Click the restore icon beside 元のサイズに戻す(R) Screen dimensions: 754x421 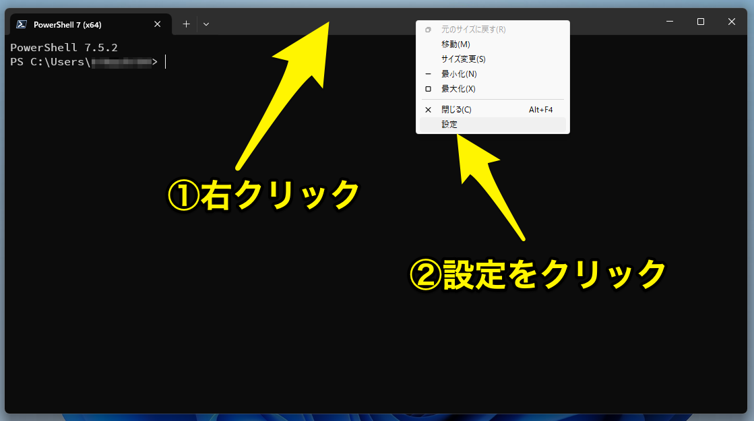[428, 30]
